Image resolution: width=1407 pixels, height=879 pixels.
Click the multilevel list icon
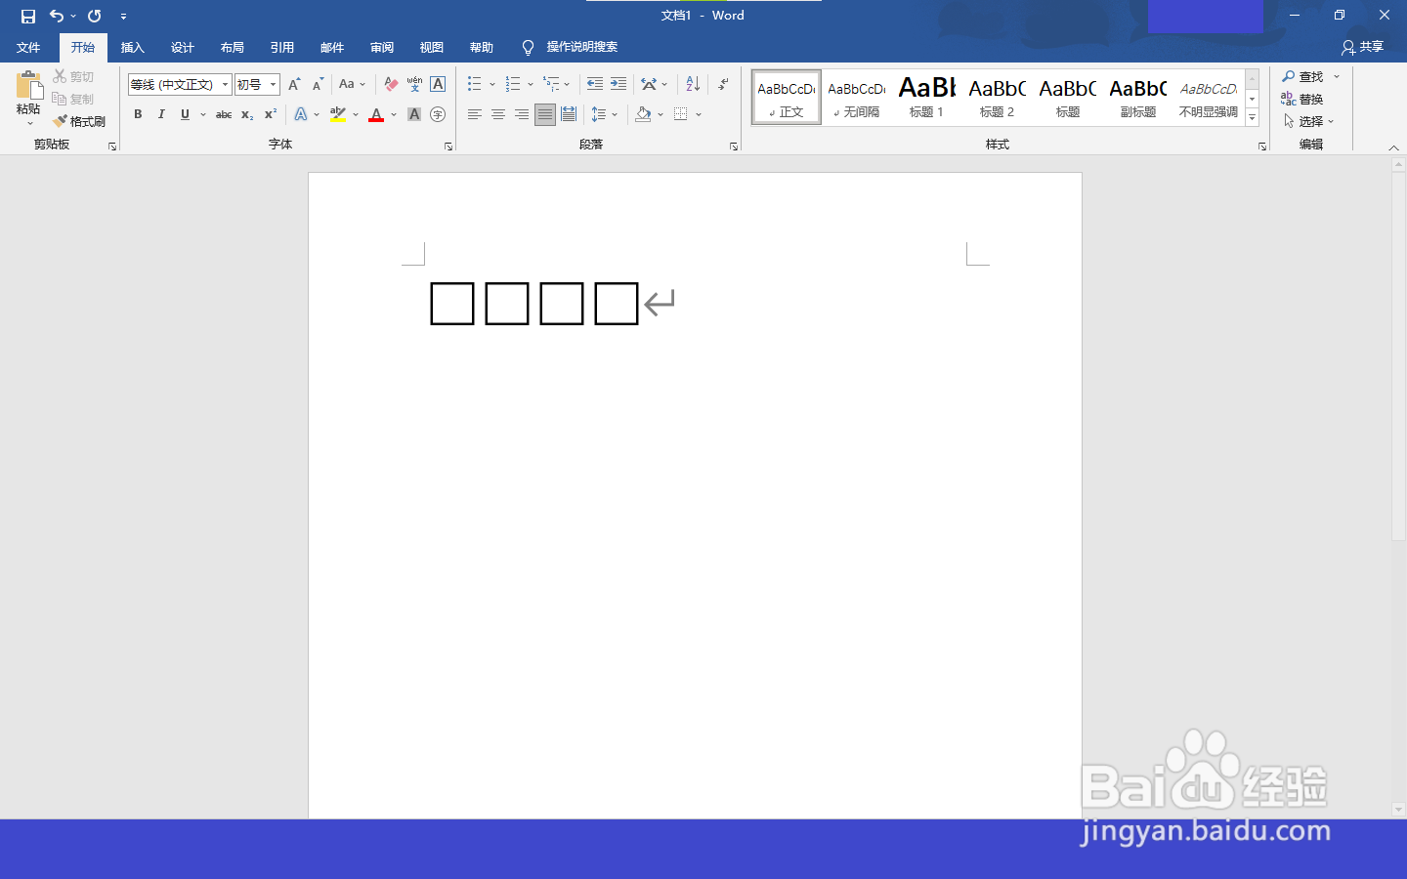click(x=552, y=84)
